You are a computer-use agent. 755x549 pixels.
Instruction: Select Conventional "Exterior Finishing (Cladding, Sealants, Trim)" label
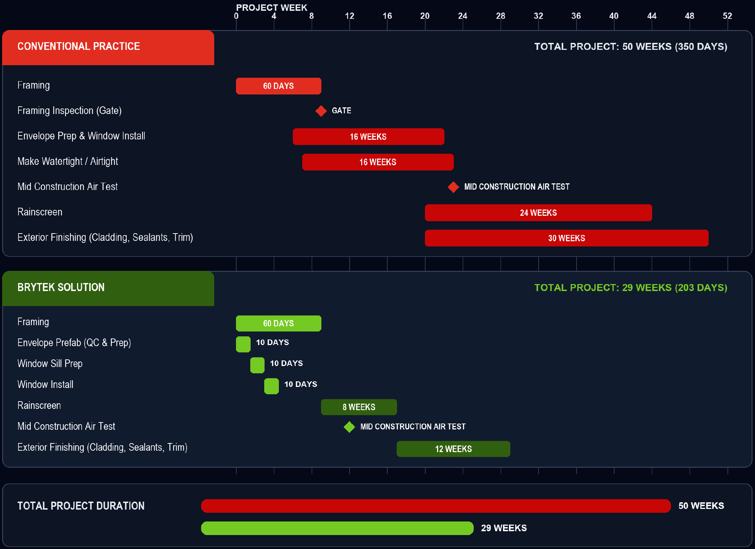[105, 237]
